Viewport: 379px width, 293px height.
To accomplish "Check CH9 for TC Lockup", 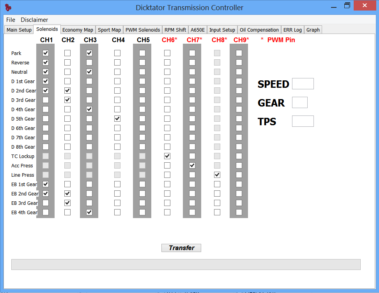I will [239, 156].
